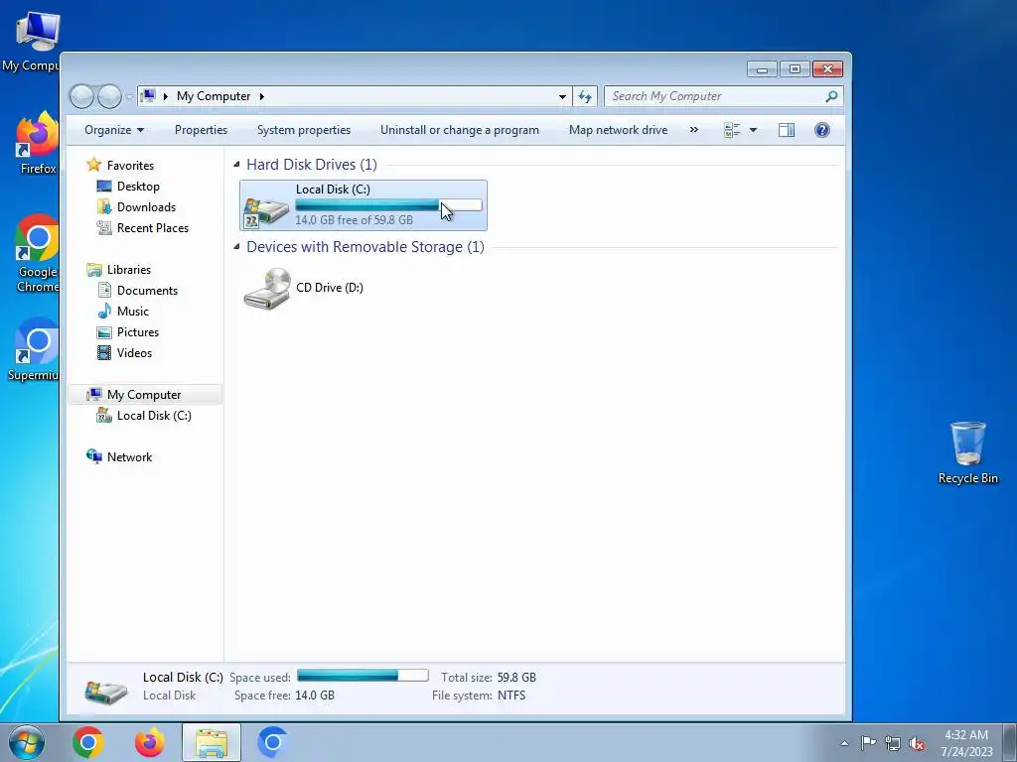Screen dimensions: 1017x762
Task: Open the network status tray icon
Action: (893, 743)
